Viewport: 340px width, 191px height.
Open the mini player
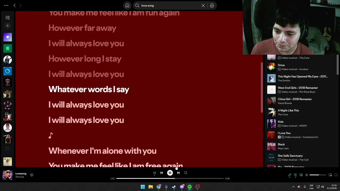[330, 175]
